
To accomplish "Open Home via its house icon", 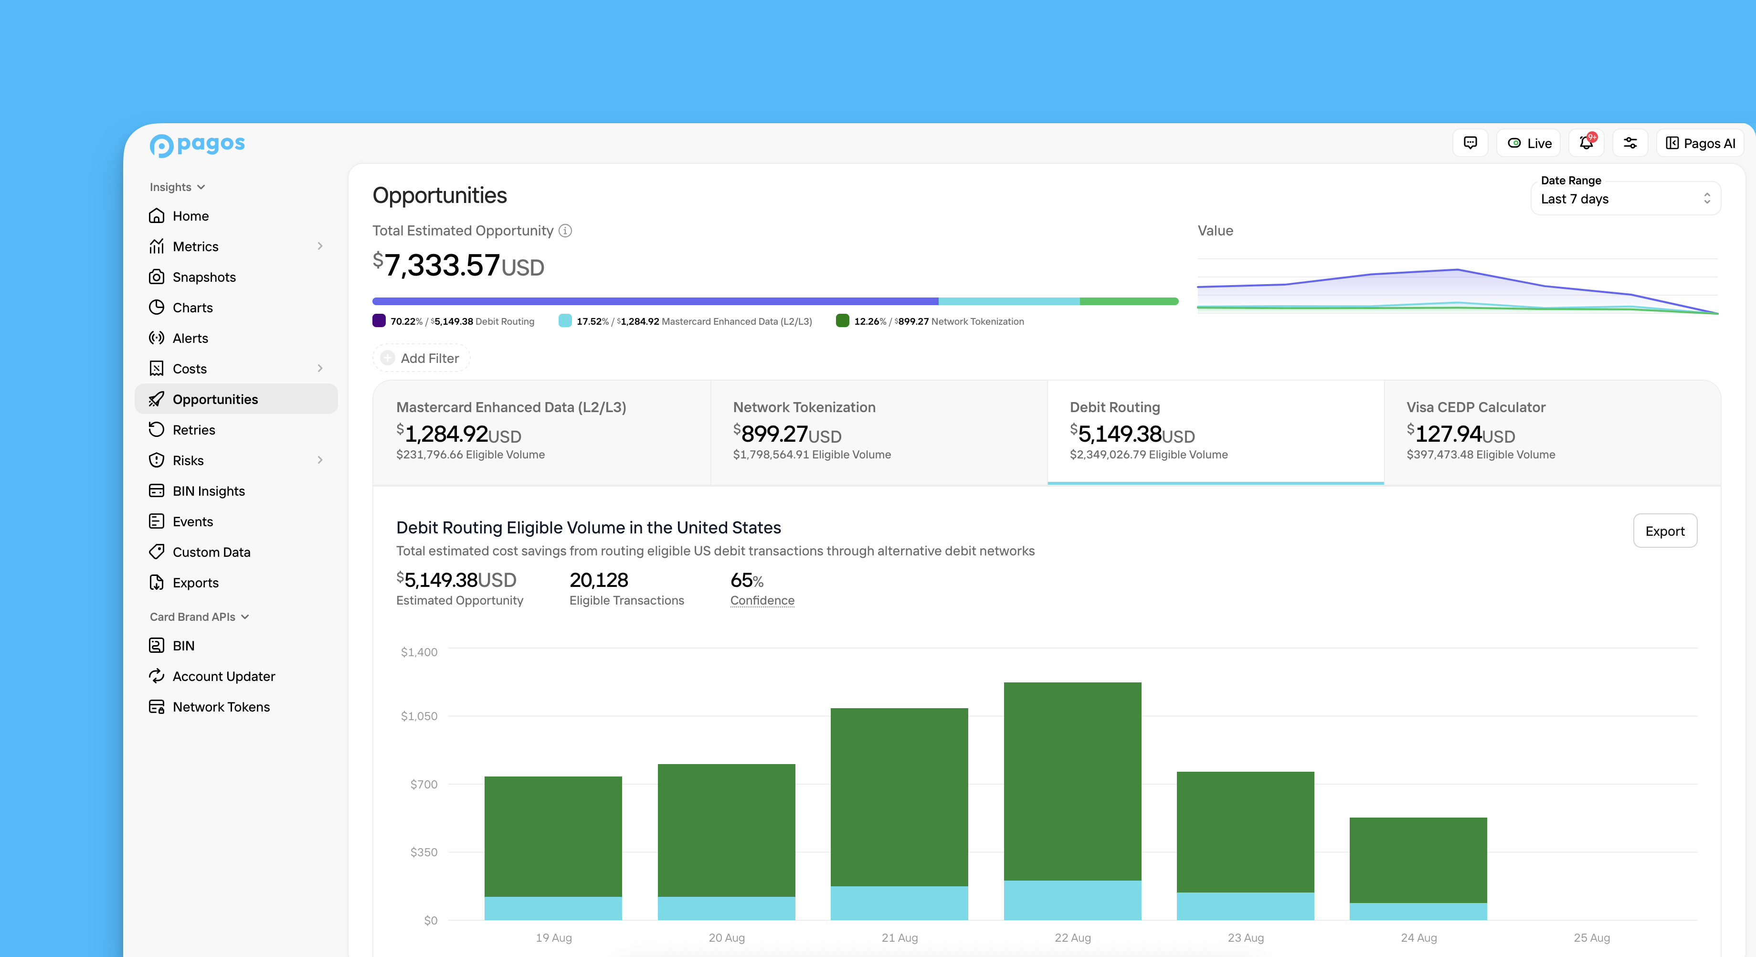I will coord(157,216).
